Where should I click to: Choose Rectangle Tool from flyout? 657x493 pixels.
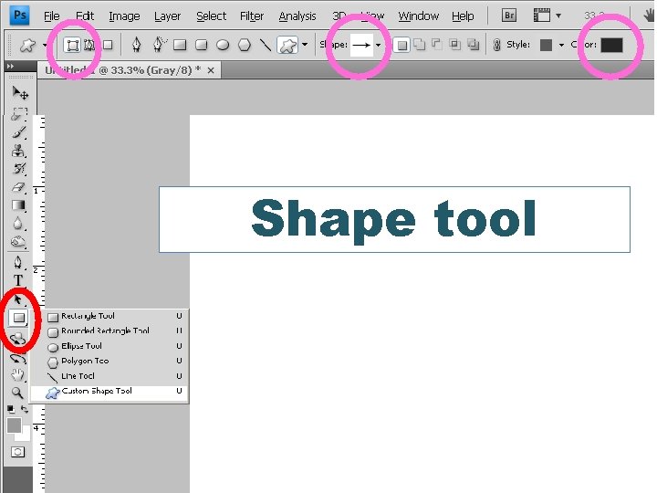pyautogui.click(x=110, y=316)
